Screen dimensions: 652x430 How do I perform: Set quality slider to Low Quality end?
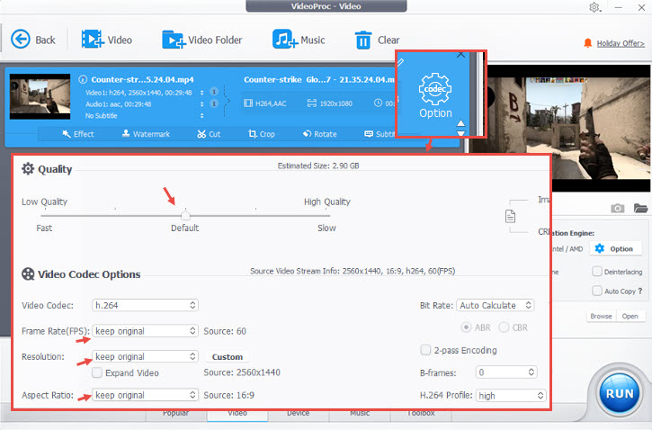[x=42, y=215]
